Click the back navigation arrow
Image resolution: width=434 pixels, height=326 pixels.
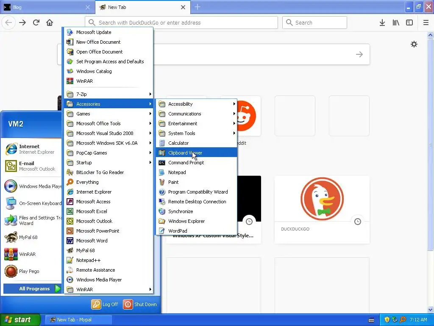pos(8,22)
